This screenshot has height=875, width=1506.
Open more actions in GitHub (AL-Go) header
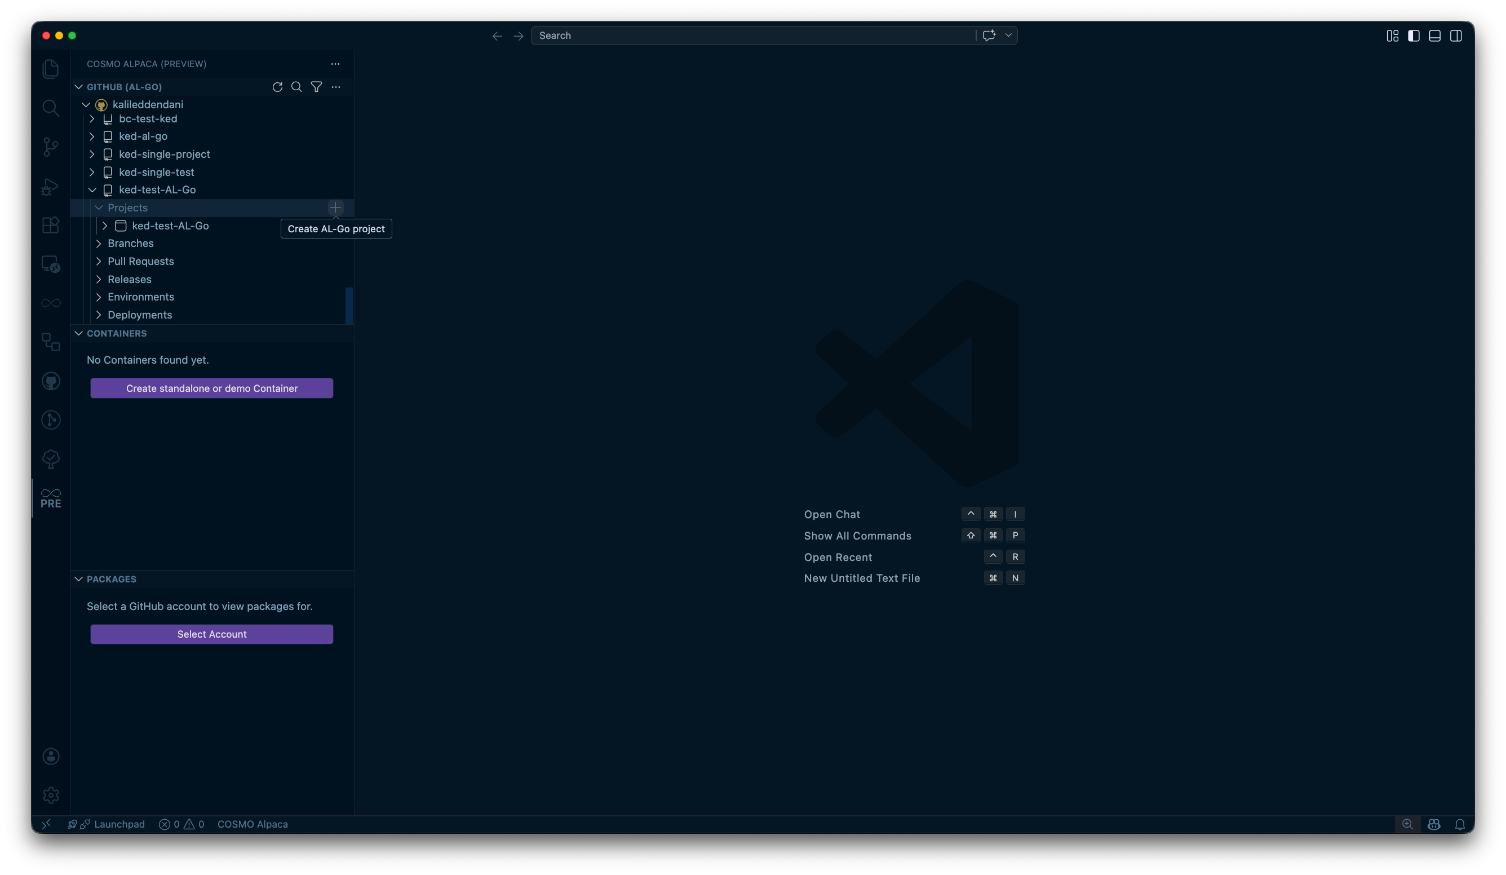[336, 87]
